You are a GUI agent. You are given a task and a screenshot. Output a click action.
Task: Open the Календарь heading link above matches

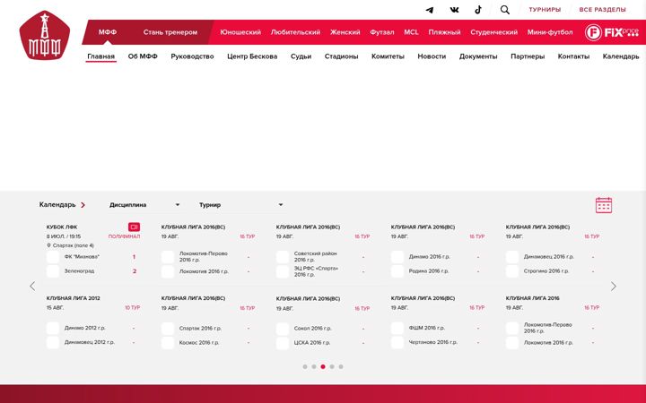(57, 205)
